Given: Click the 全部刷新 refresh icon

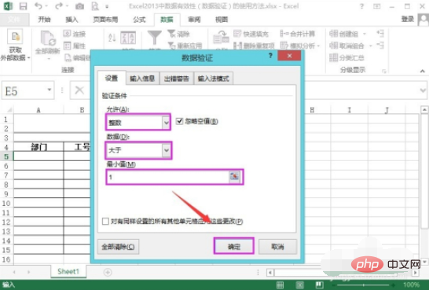Looking at the screenshot, I should point(48,39).
